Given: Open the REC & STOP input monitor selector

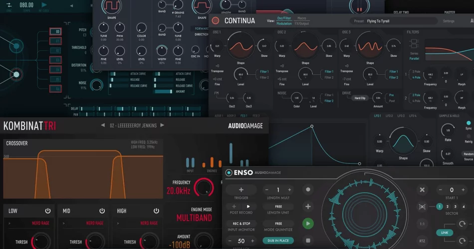Looking at the screenshot, I should click(241, 224).
